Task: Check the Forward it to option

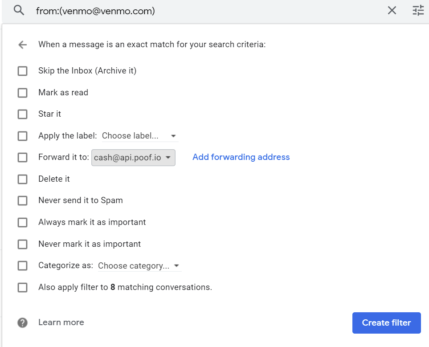Action: [x=22, y=157]
